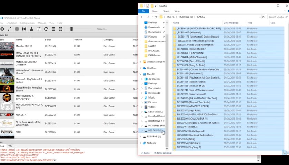Viewport: 289px width, 165px height.
Task: Select the Madden NFL 17 game icon
Action: [7, 46]
